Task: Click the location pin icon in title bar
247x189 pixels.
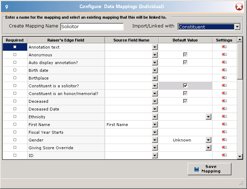Action: tap(7, 7)
